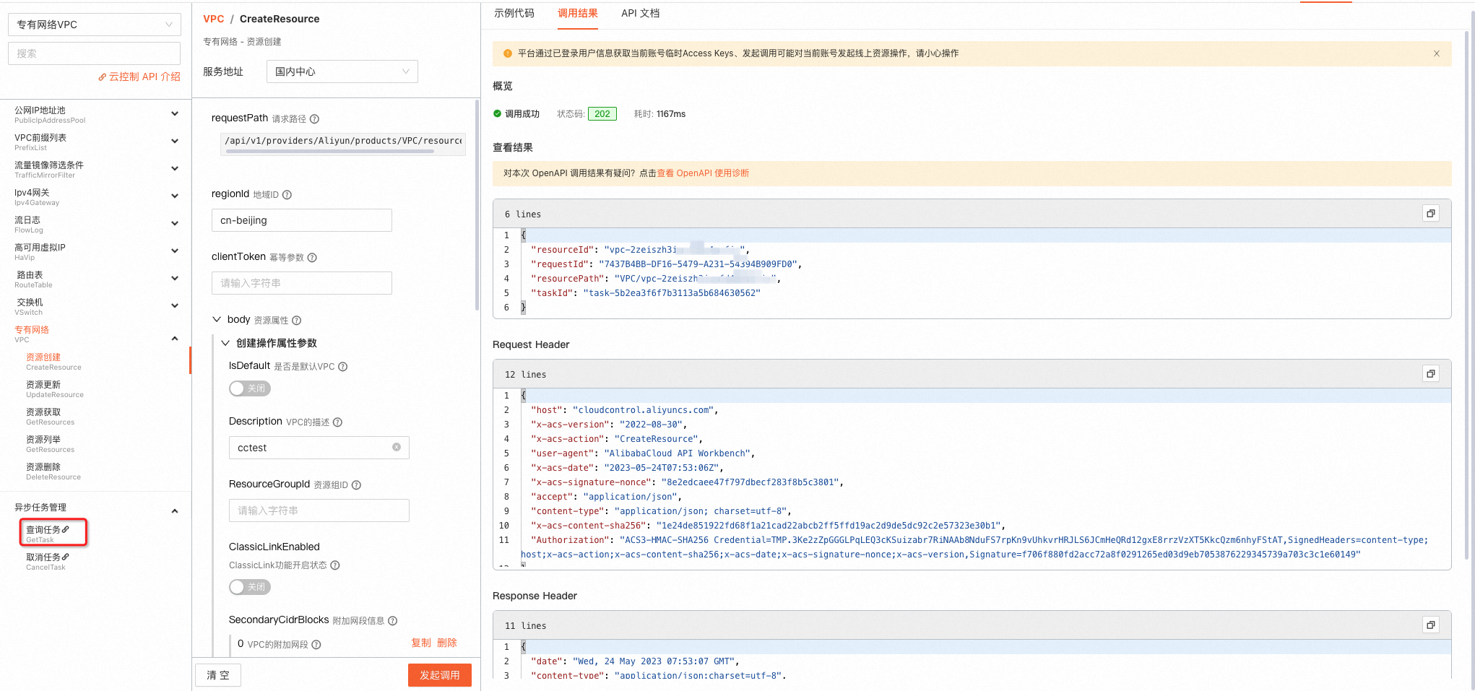This screenshot has height=691, width=1475.
Task: Open the 服务地址 国内中心 dropdown
Action: pos(342,71)
